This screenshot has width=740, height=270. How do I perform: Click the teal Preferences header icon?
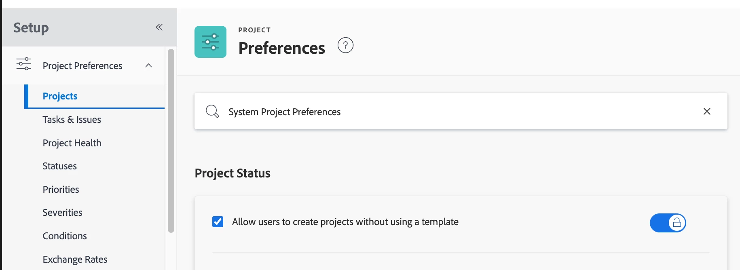[x=210, y=42]
